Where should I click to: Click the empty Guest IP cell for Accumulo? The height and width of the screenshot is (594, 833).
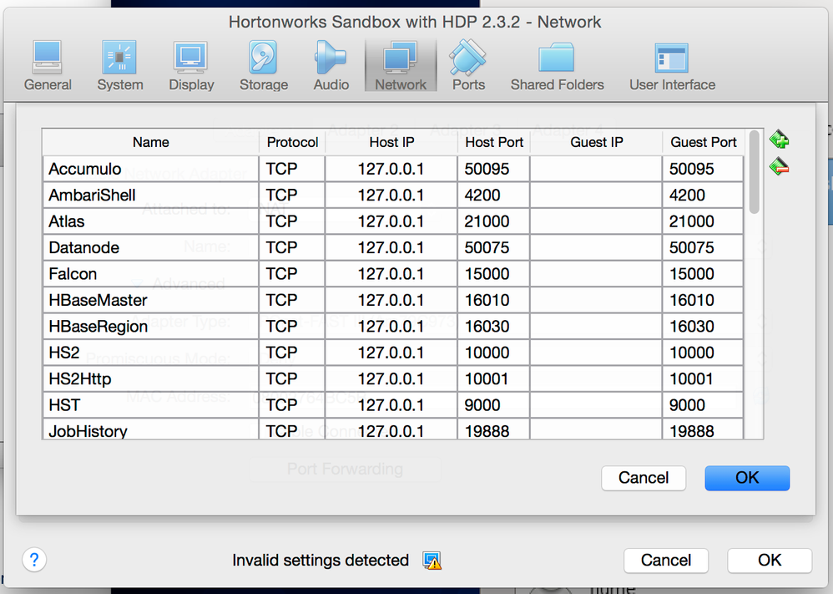596,169
